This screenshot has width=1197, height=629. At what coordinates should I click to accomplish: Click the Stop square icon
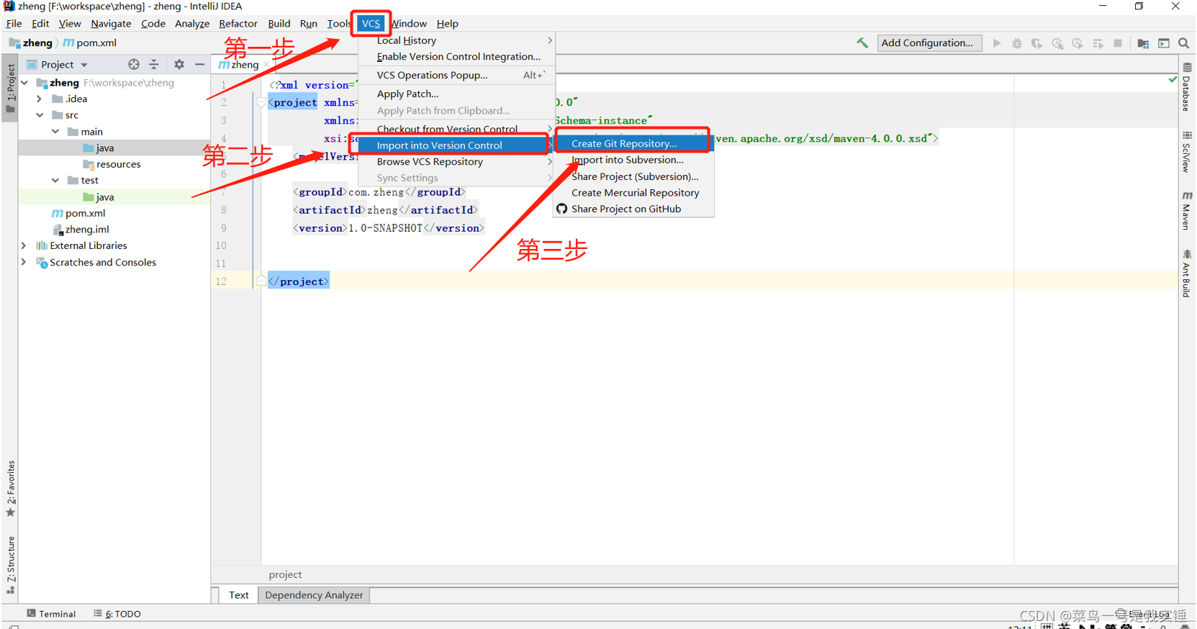pos(1118,43)
